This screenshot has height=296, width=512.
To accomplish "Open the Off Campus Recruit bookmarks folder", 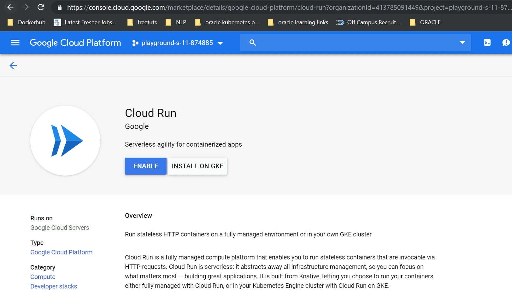I will coord(368,22).
